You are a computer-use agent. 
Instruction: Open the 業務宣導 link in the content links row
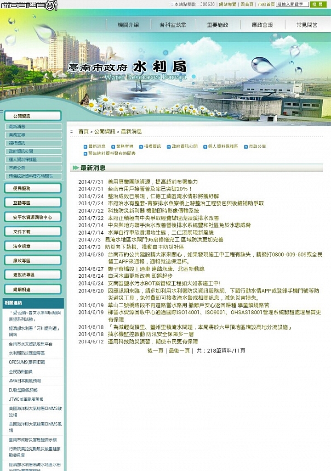click(x=125, y=146)
